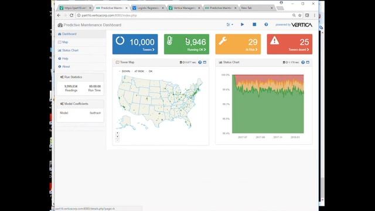Open the Chrome three-dot menu

(x=314, y=15)
